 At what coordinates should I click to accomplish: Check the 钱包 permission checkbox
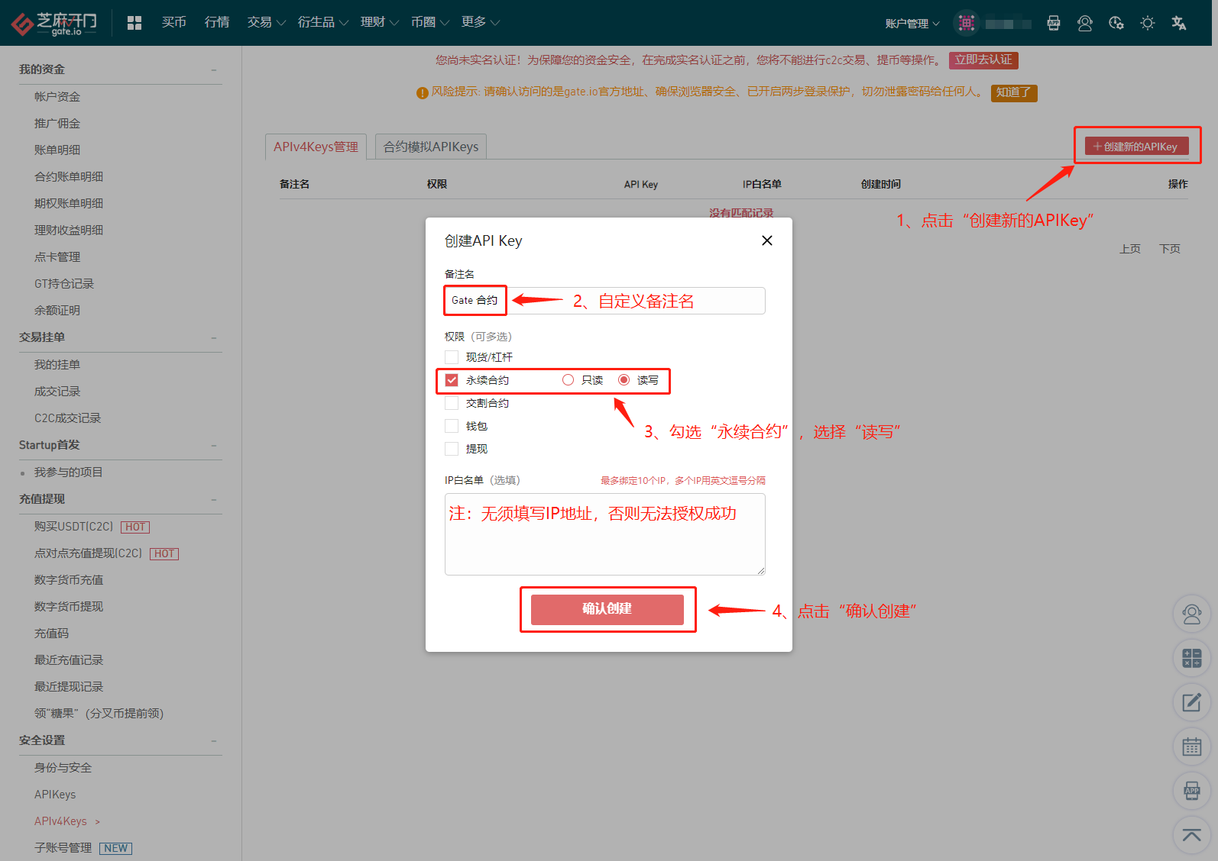pos(452,426)
